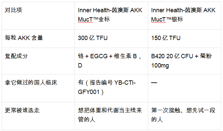Click the dash cell under 银标 column
223x131 pixels.
click(x=185, y=88)
